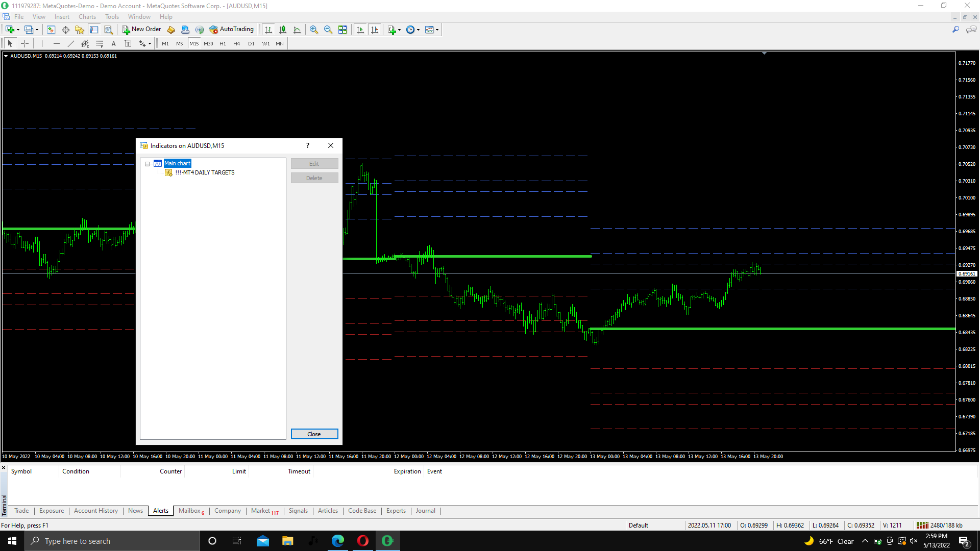Screen dimensions: 980x551
Task: Open the Charts menu
Action: (x=87, y=16)
